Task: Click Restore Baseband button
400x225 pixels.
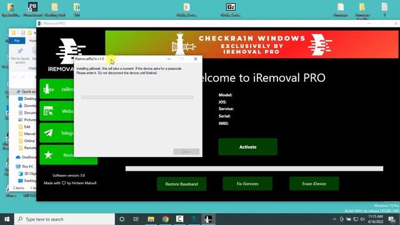Action: click(x=181, y=184)
